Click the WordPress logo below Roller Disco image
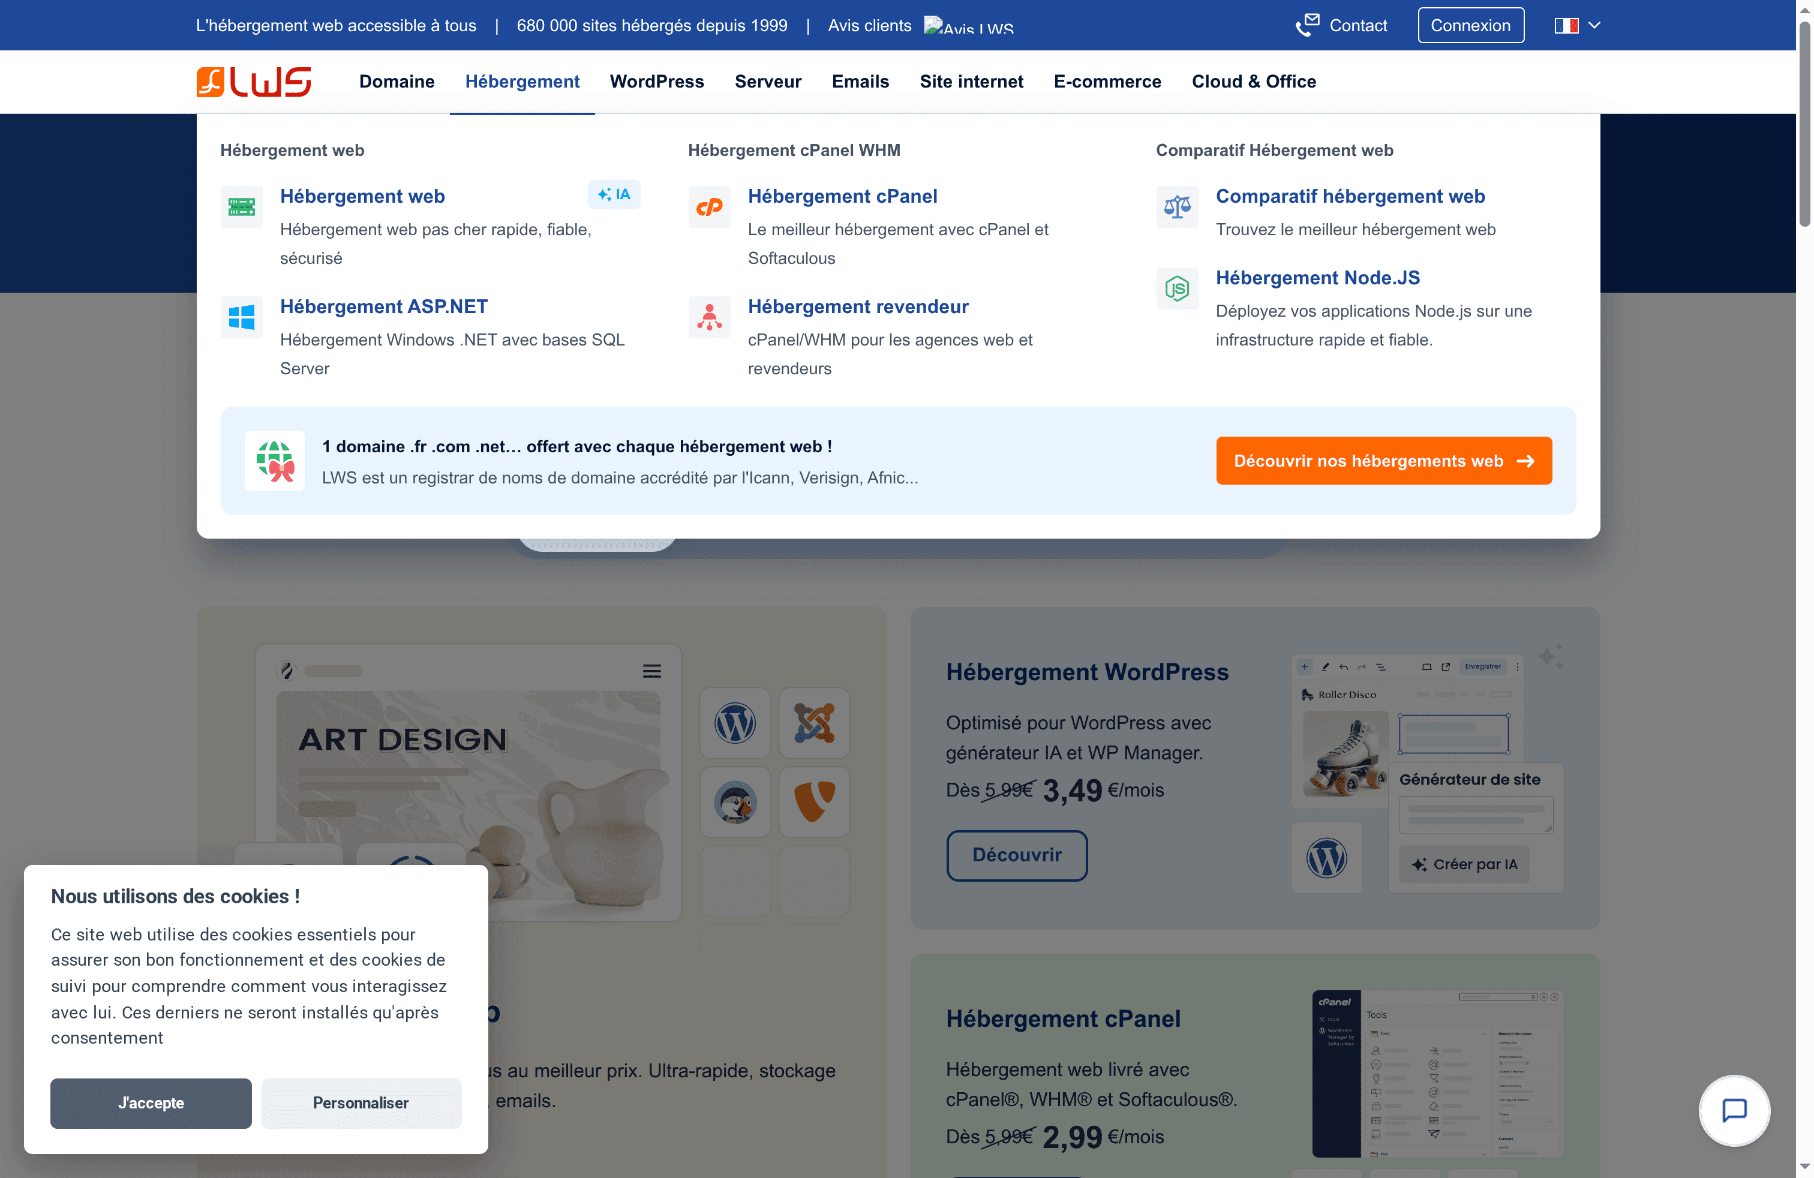Screen dimensions: 1814x1178 tap(1327, 858)
